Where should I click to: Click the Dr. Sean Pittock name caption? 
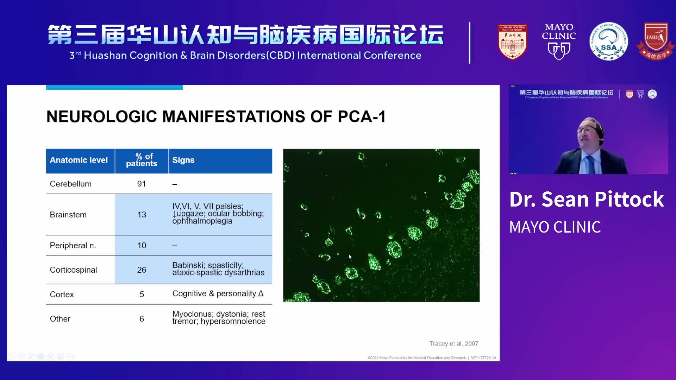pos(586,199)
